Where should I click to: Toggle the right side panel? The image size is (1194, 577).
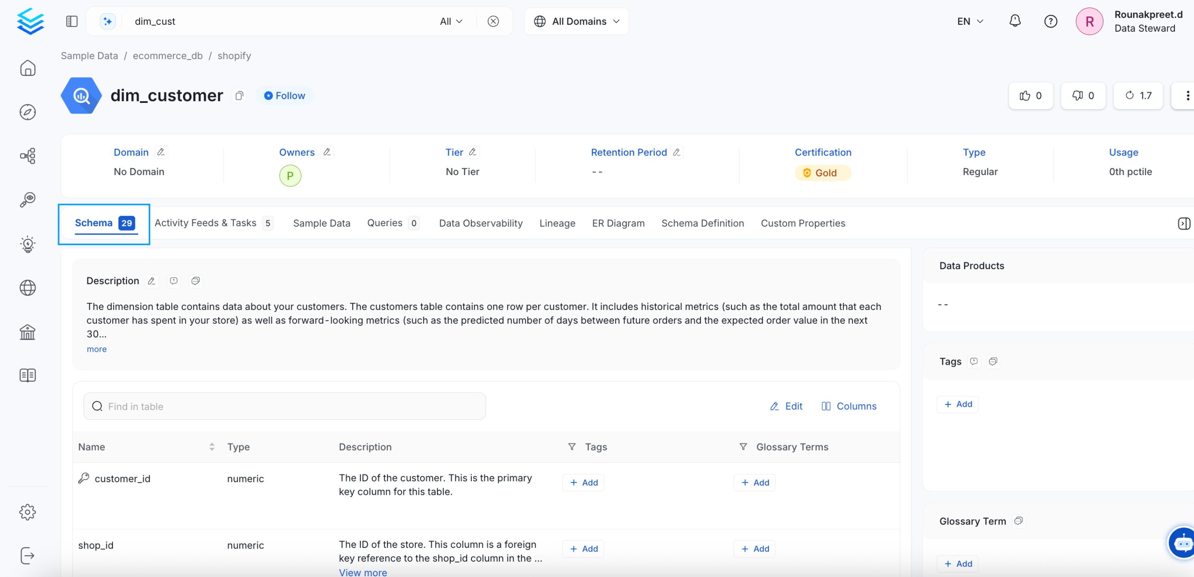tap(1183, 223)
